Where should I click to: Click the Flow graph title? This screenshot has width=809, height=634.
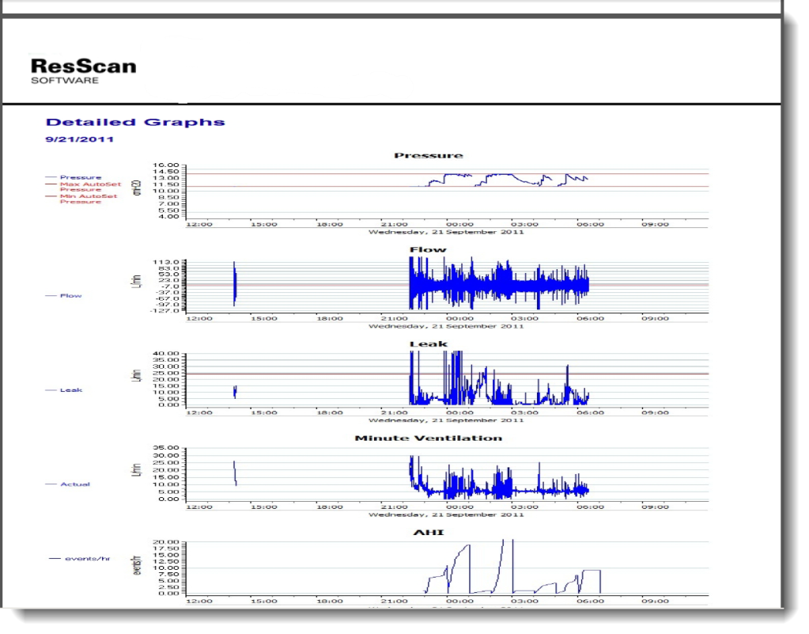(x=428, y=249)
